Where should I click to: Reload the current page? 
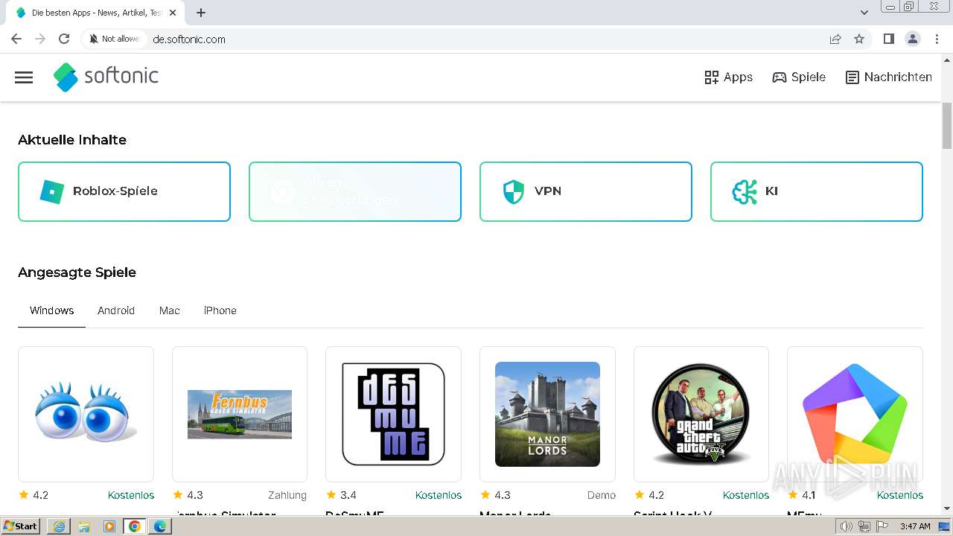pyautogui.click(x=64, y=39)
